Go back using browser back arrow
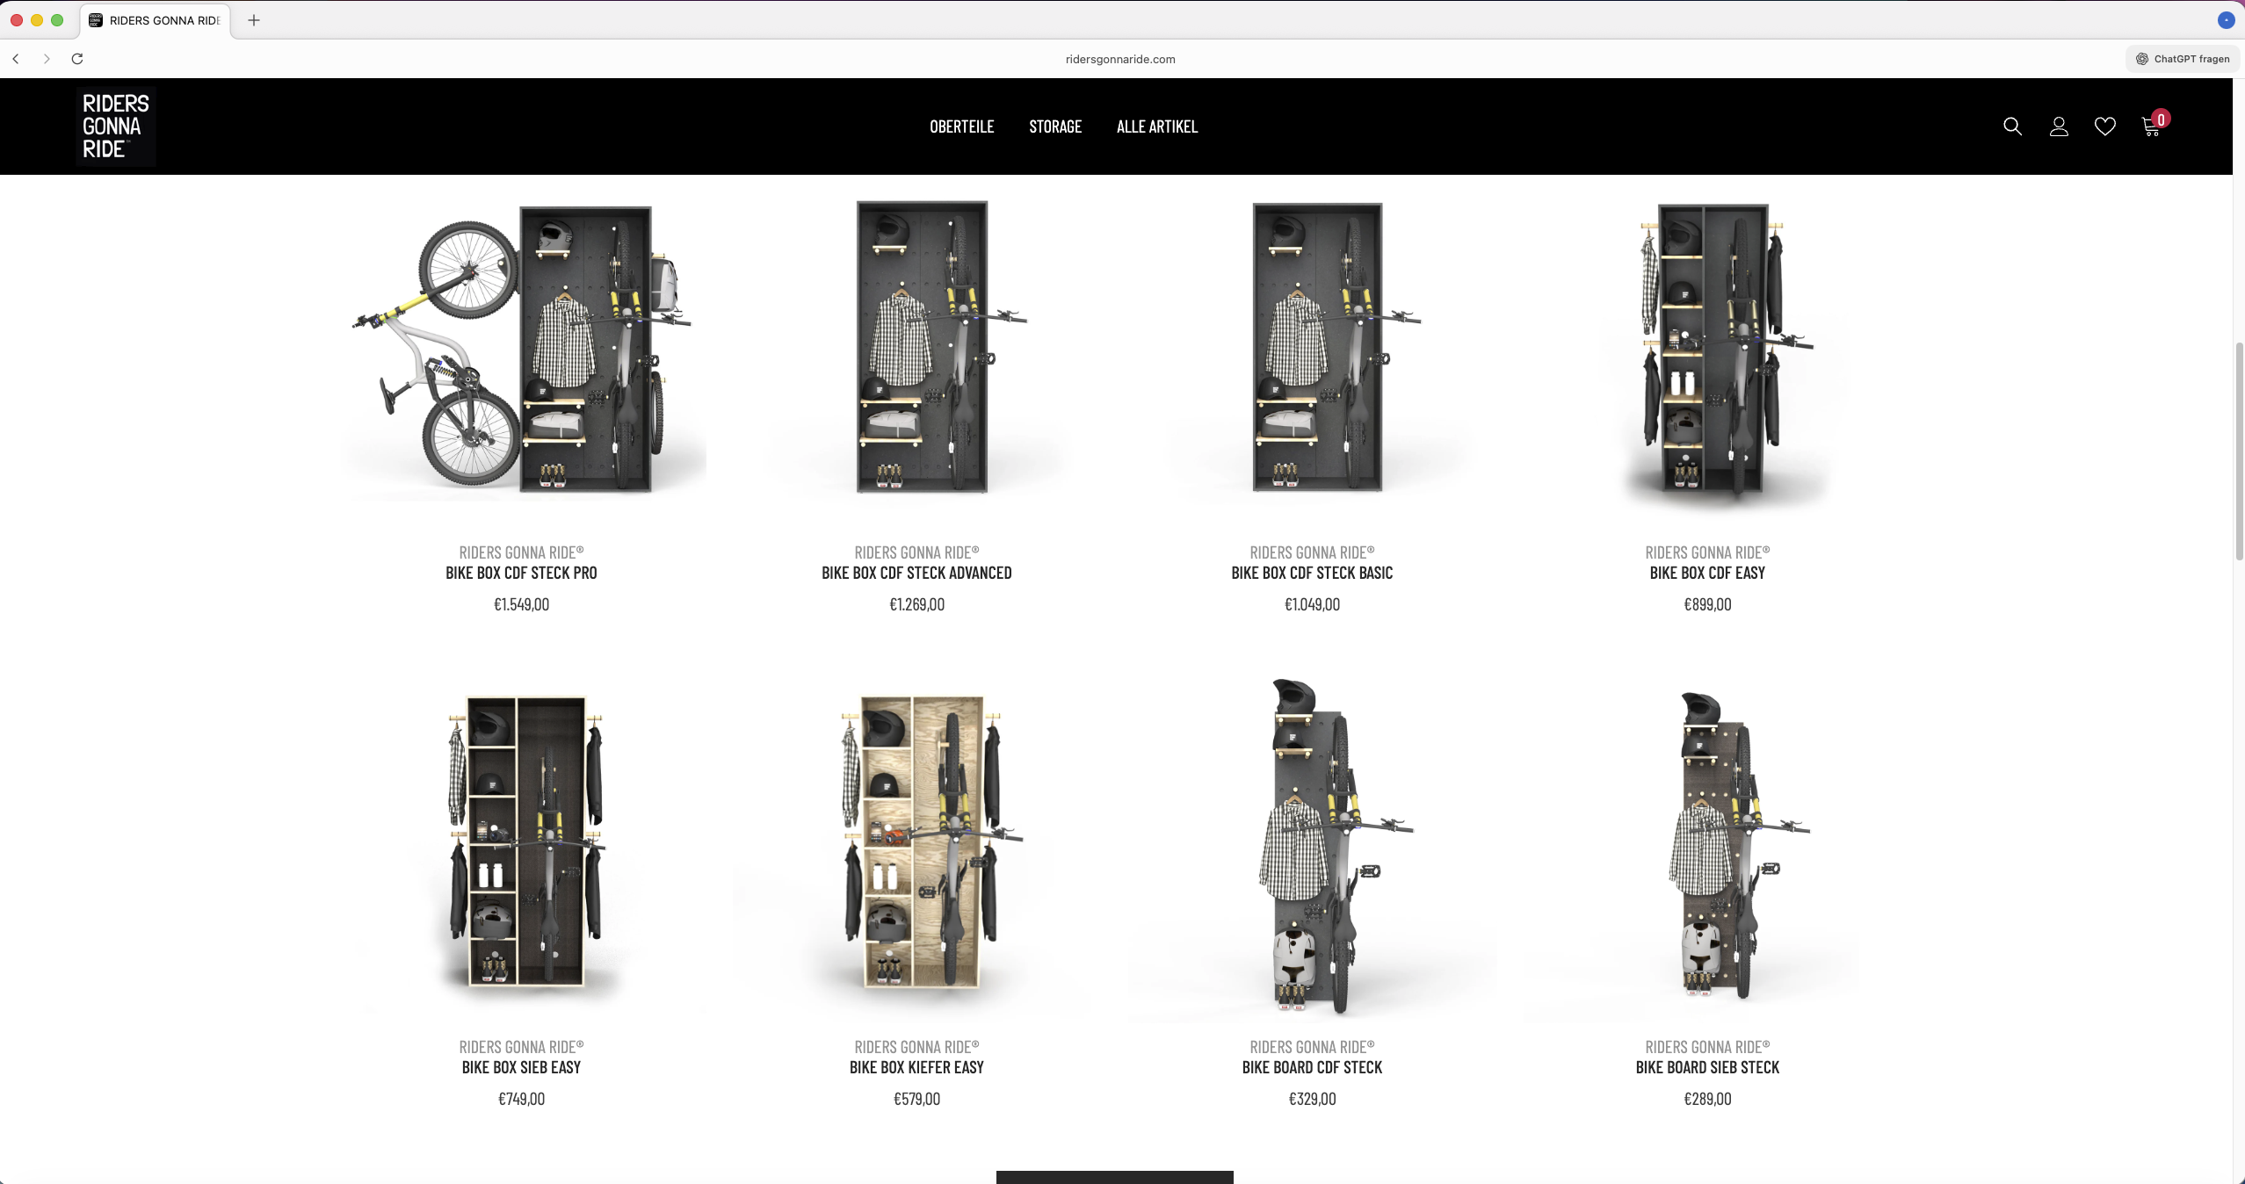 click(x=16, y=59)
